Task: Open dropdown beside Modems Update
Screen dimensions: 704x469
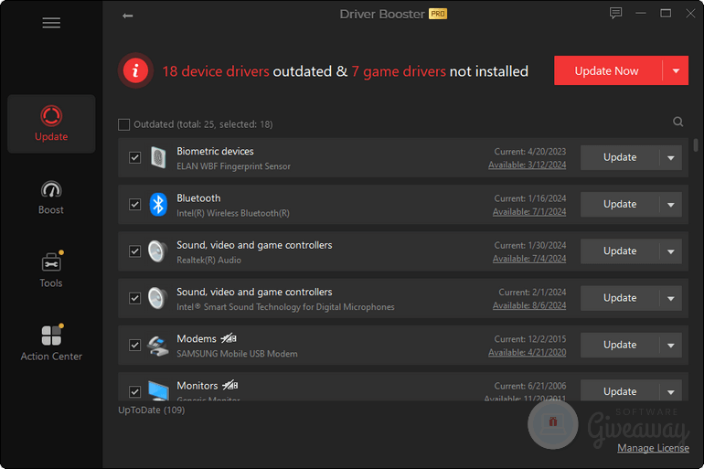Action: coord(671,346)
